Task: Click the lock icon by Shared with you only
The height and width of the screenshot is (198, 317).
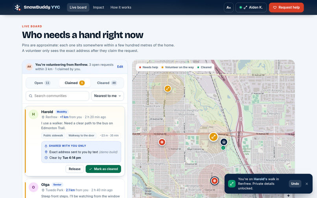Action: [x=46, y=146]
